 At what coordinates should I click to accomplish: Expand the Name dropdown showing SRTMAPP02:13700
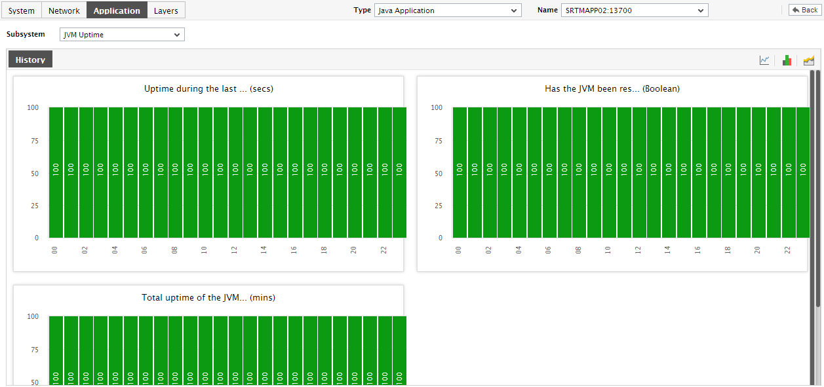pyautogui.click(x=635, y=10)
